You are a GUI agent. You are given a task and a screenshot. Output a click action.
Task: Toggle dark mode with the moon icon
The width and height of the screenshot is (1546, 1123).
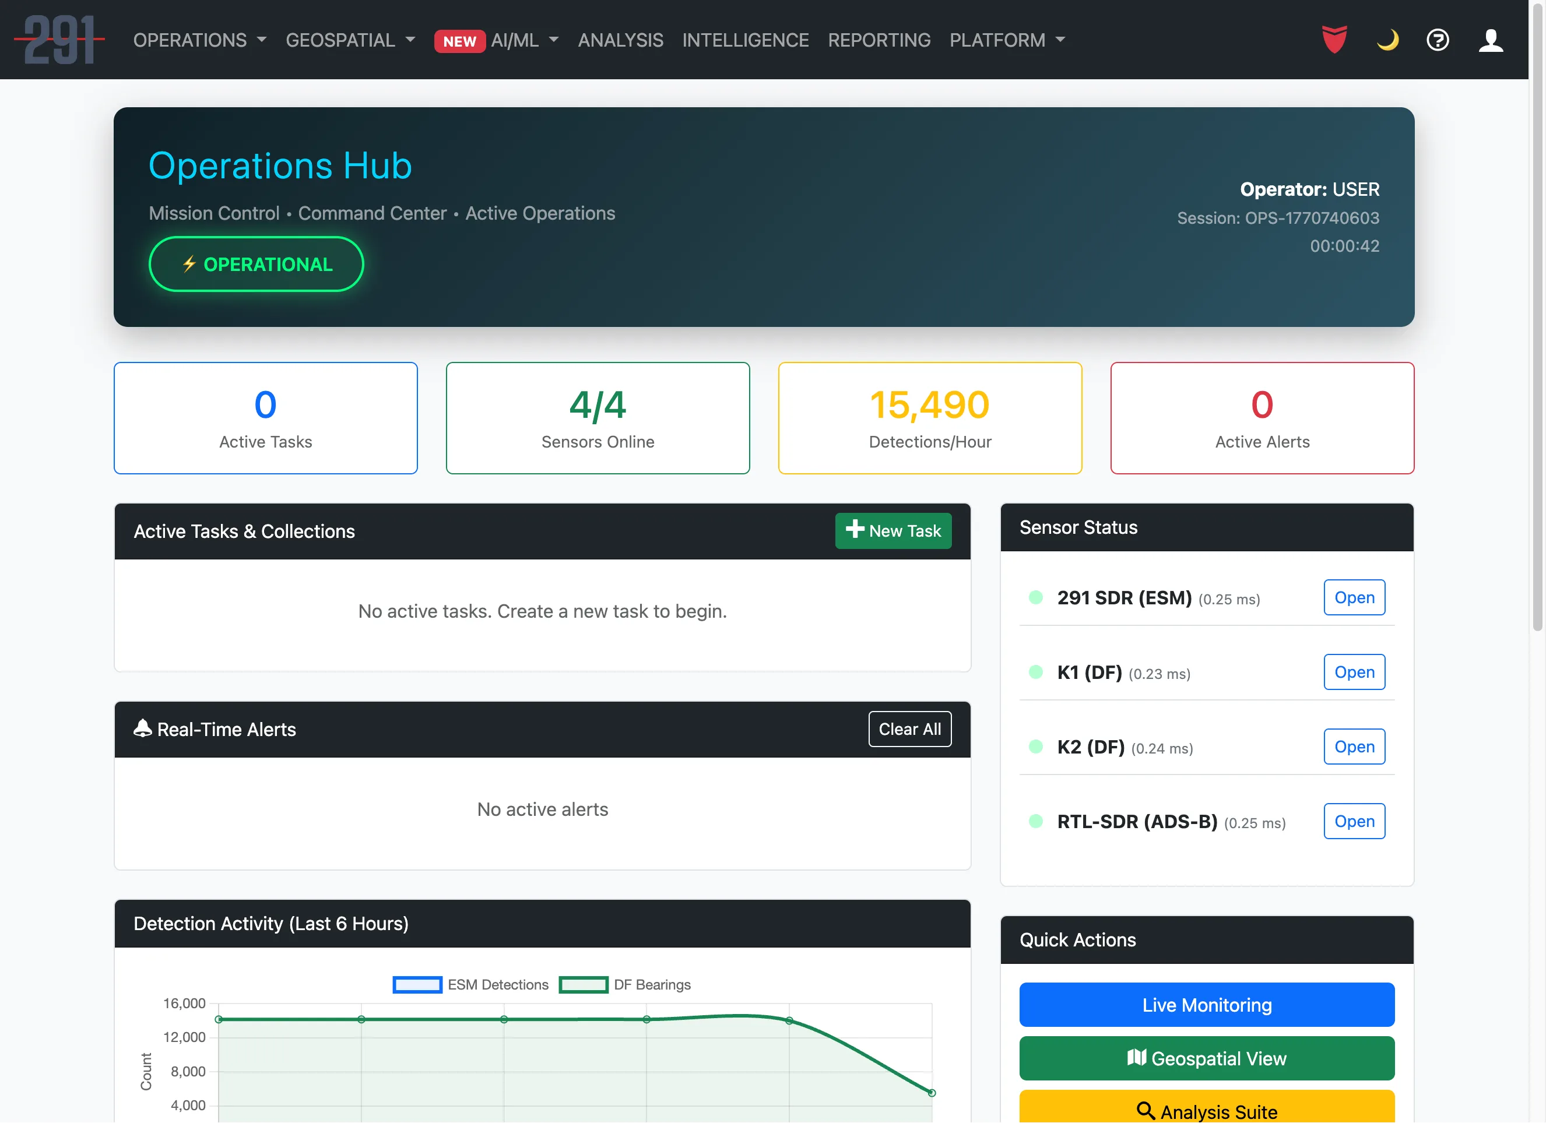point(1389,40)
